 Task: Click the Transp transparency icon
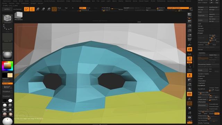pyautogui.click(x=189, y=99)
